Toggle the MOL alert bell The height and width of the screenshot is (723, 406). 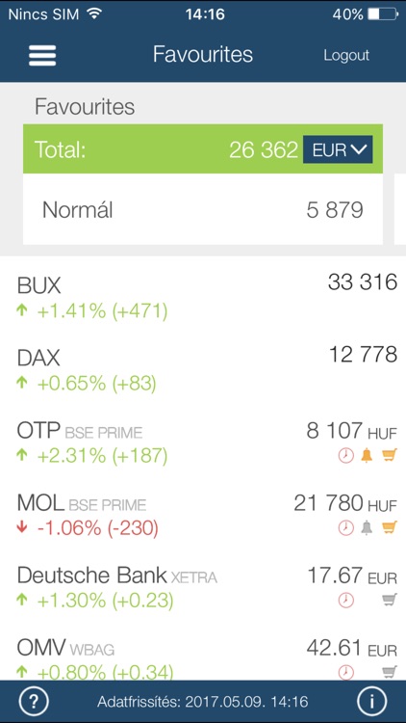coord(367,527)
